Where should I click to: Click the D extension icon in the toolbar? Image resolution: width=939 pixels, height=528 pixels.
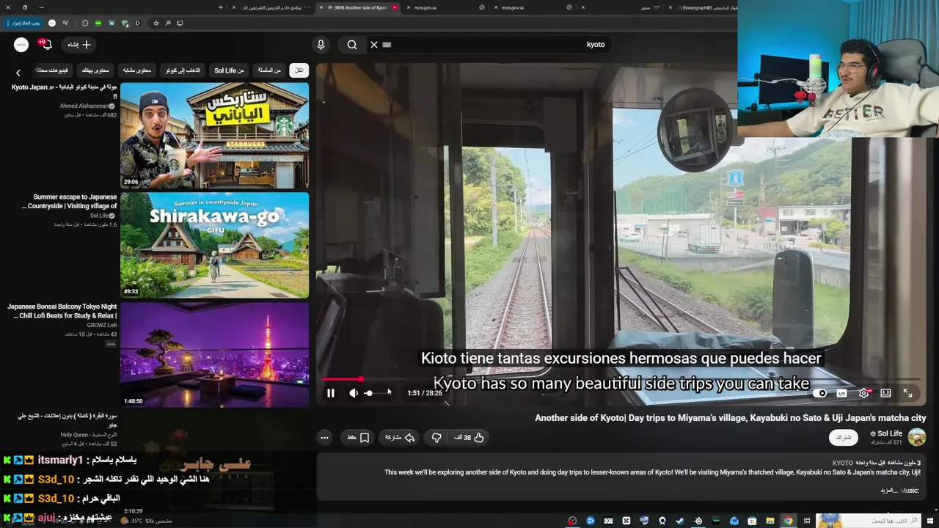(137, 23)
